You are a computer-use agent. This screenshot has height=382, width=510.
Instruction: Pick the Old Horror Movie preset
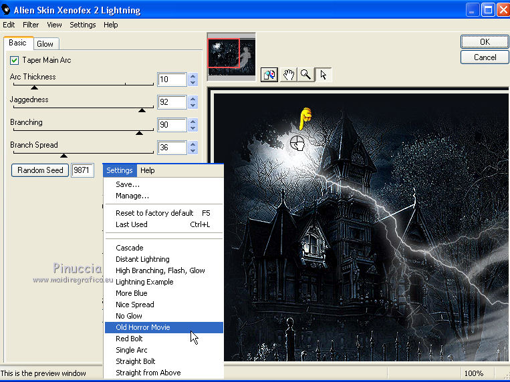164,327
